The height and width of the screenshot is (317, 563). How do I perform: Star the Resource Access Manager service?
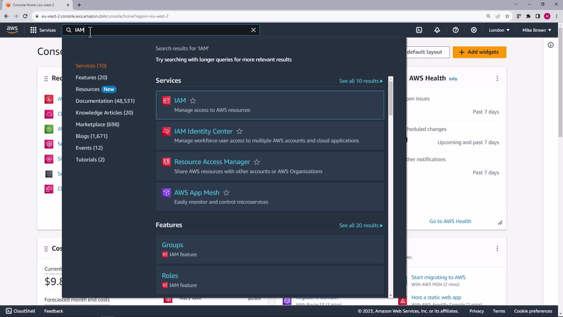pyautogui.click(x=257, y=162)
